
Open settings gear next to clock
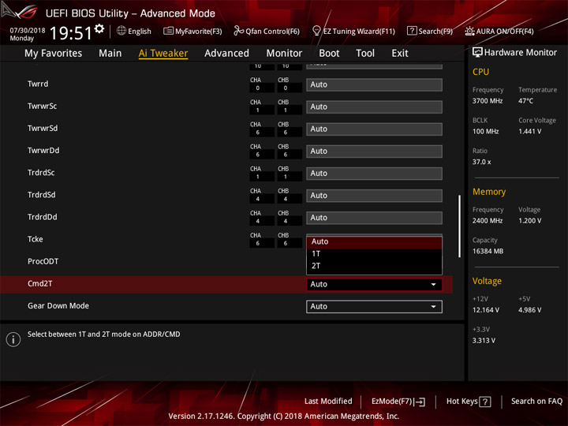pos(99,28)
